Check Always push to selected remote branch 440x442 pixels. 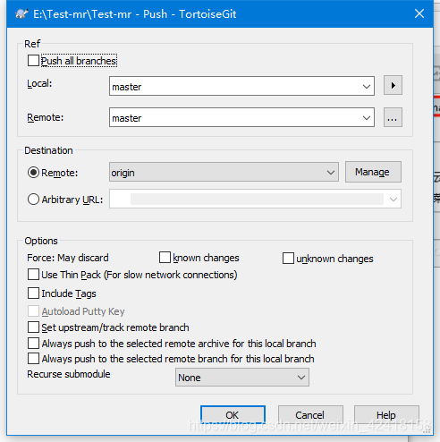33,359
